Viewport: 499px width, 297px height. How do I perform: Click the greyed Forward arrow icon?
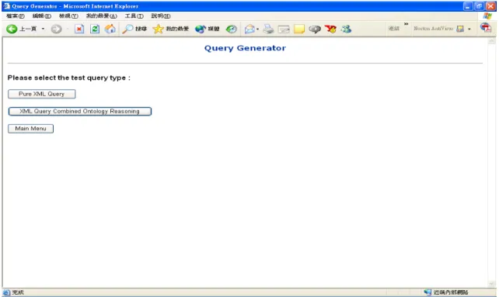[x=56, y=29]
